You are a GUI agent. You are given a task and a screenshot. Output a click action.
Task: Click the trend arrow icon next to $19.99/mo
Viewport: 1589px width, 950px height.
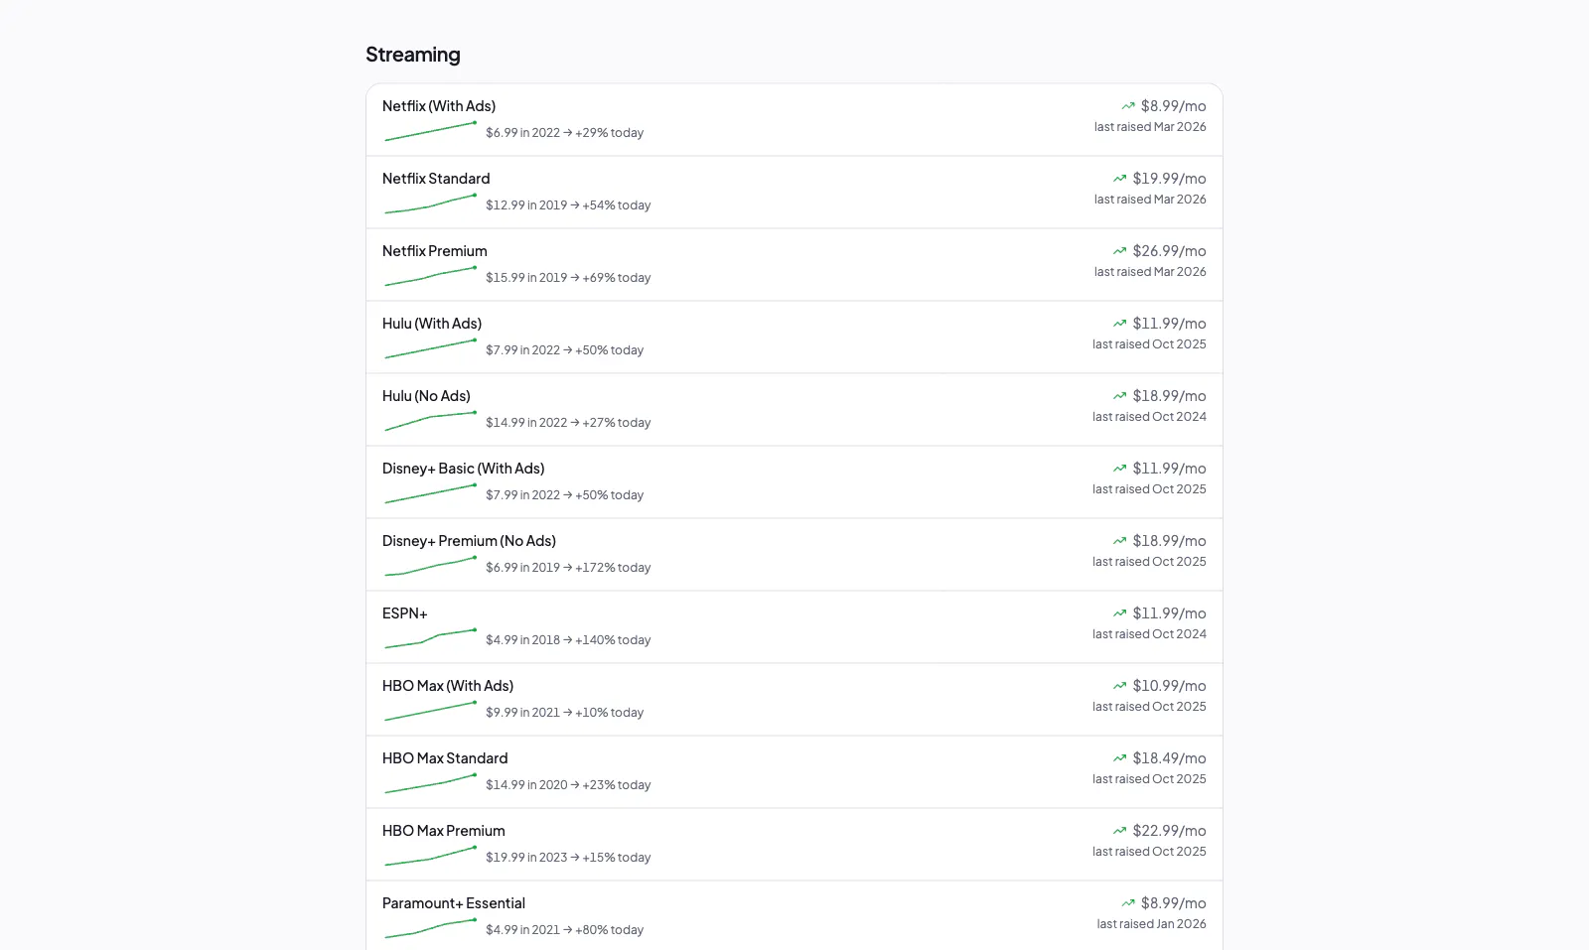click(1120, 179)
